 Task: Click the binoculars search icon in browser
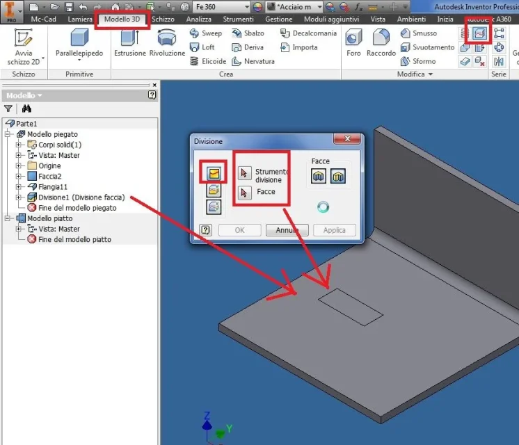(26, 108)
